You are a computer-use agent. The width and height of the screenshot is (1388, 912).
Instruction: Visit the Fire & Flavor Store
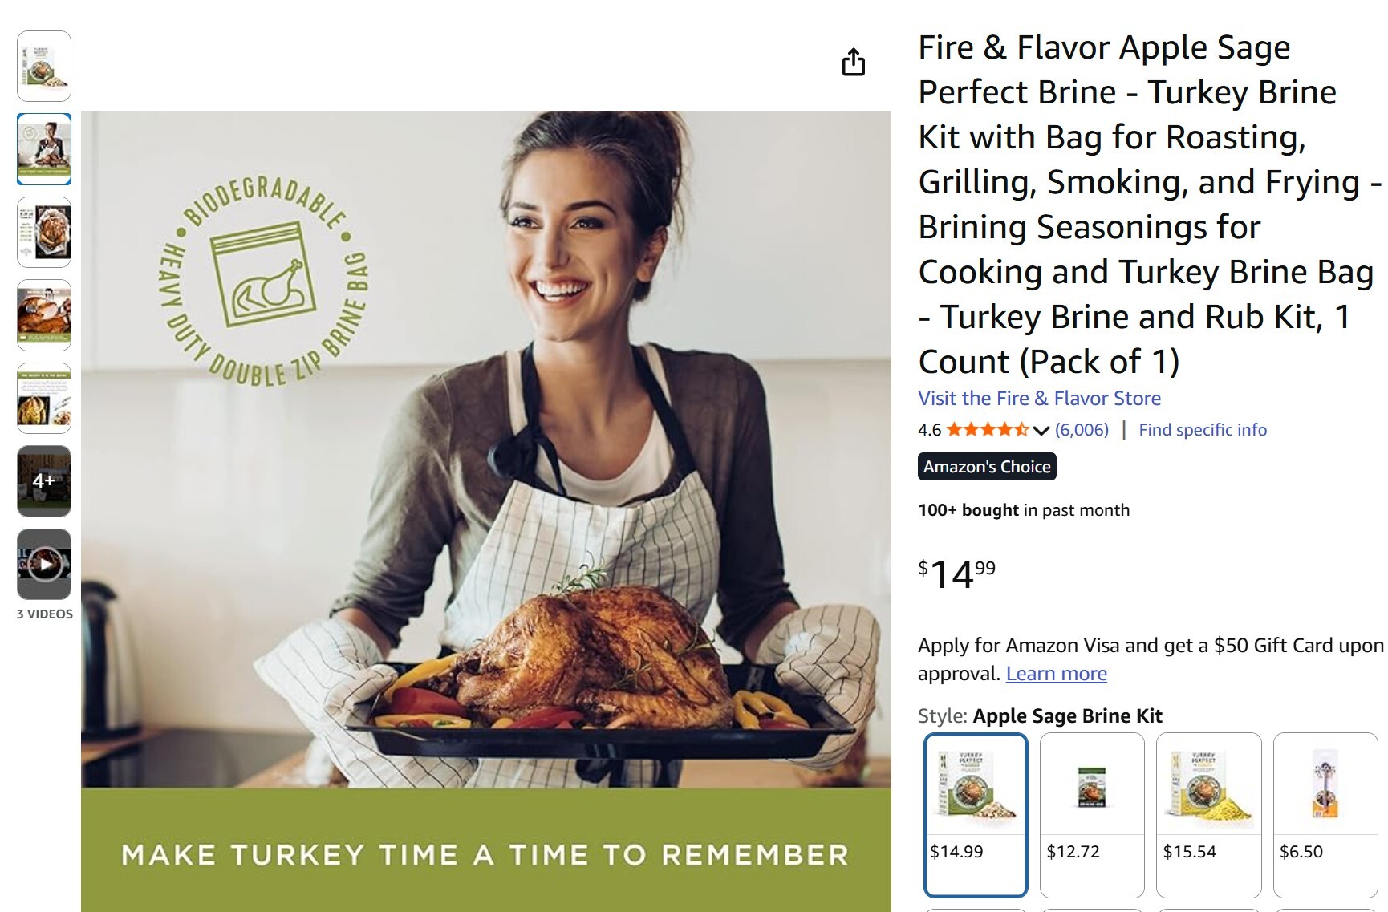(1039, 399)
